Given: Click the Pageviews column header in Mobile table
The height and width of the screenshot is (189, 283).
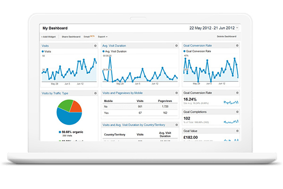Looking at the screenshot, I should [165, 101].
